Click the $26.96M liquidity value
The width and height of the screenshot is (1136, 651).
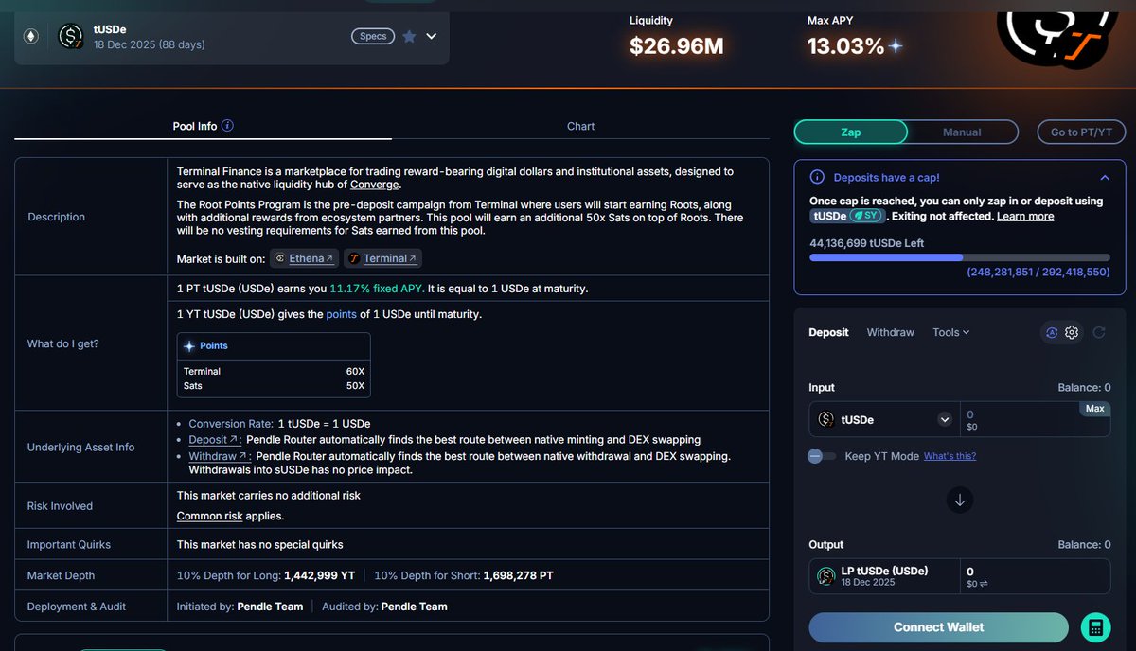677,44
